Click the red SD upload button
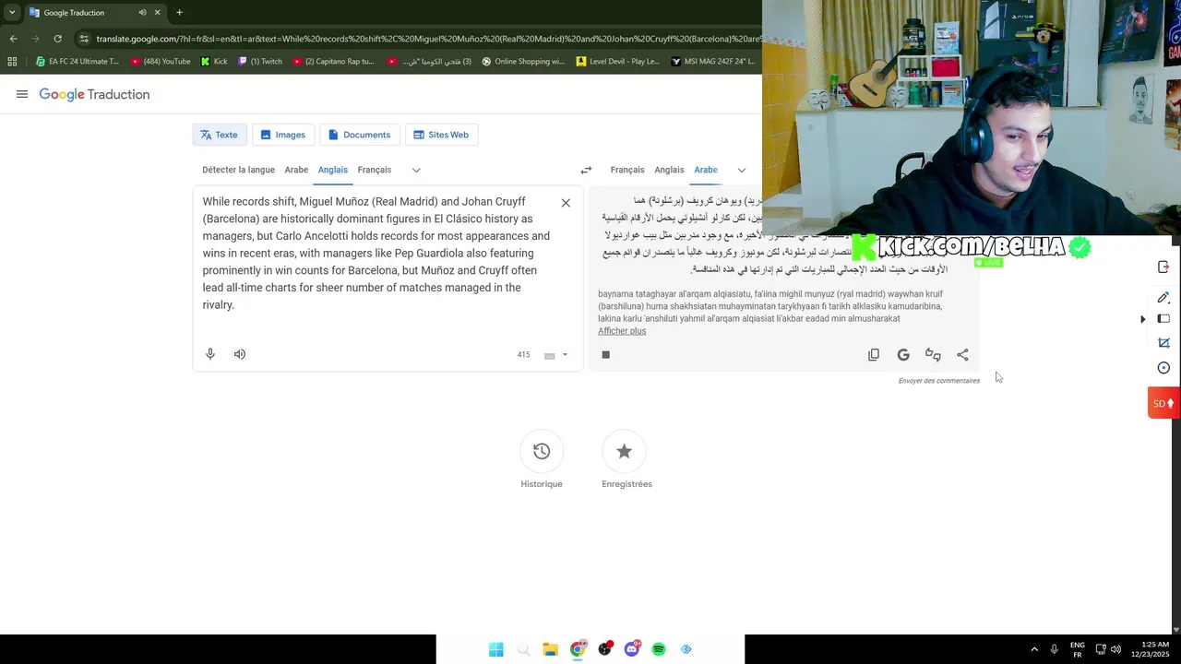This screenshot has height=664, width=1181. tap(1163, 403)
